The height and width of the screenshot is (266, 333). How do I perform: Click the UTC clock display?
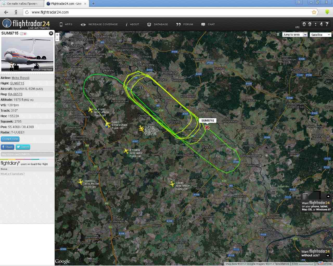(316, 24)
